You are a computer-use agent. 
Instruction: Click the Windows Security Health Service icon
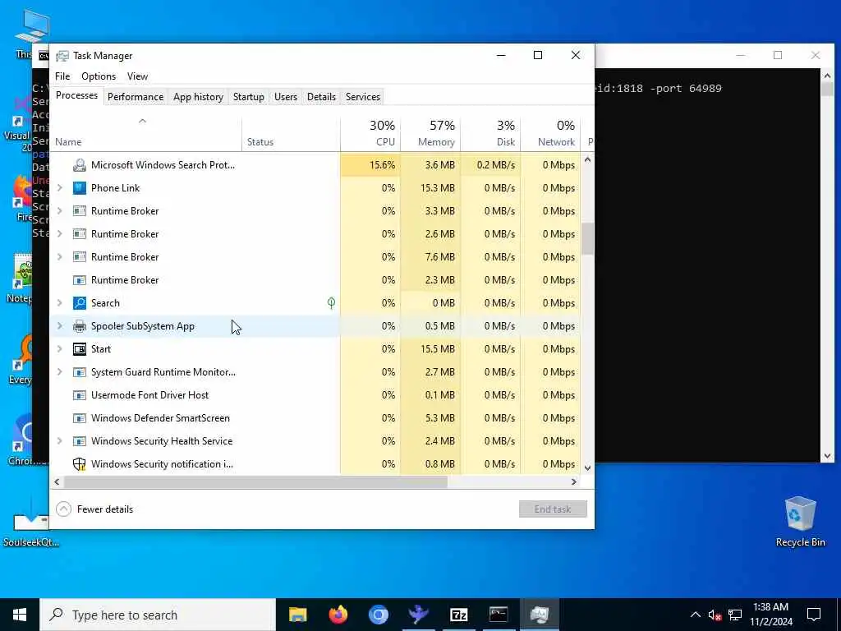point(80,441)
